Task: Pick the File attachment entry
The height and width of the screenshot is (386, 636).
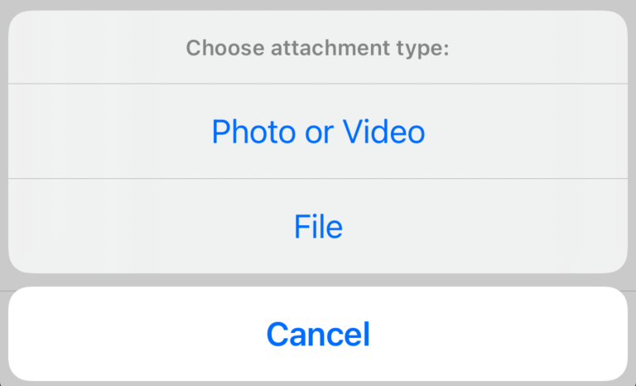Action: pos(318,226)
